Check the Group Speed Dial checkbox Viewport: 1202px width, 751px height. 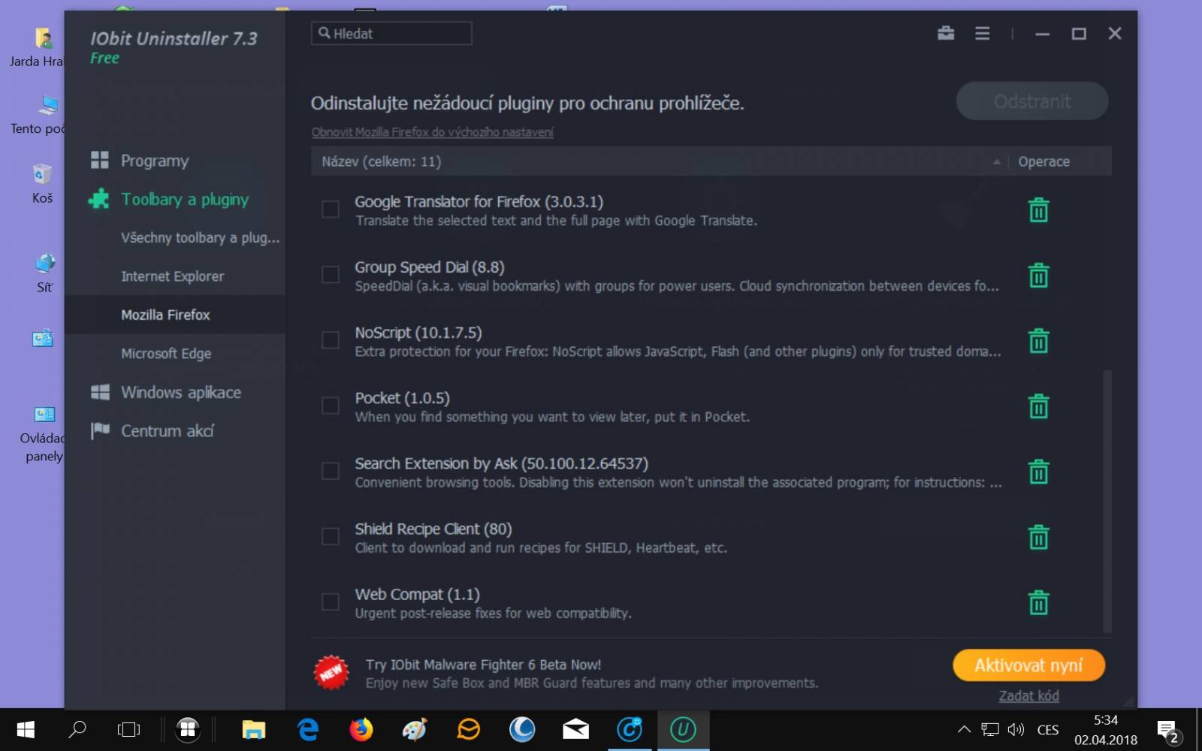(331, 275)
